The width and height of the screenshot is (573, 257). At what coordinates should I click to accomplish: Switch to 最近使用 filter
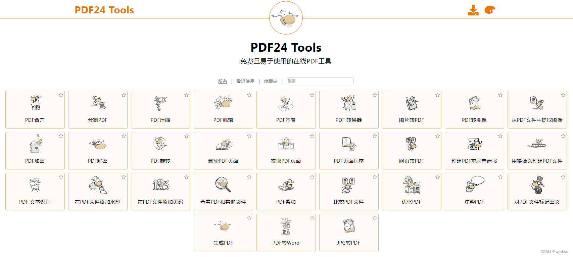245,81
